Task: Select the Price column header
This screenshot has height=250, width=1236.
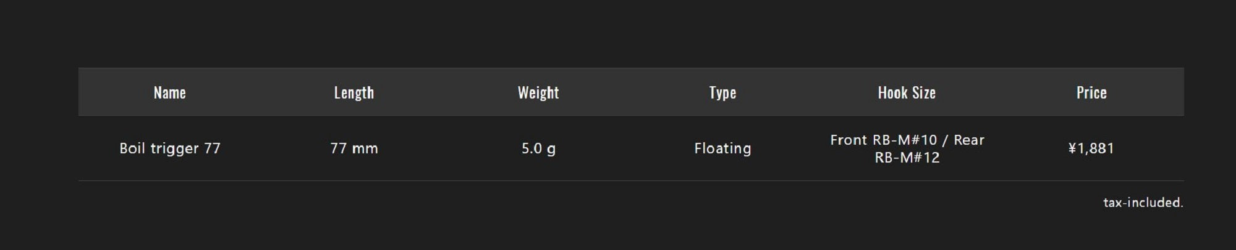Action: [1091, 92]
